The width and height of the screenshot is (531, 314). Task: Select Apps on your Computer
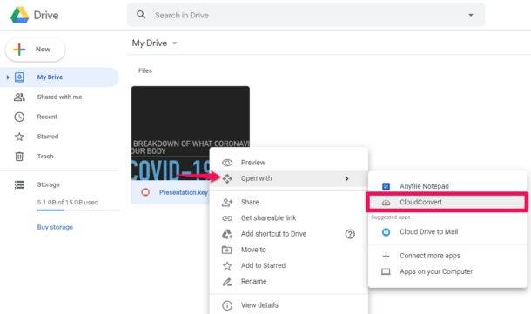click(x=447, y=271)
